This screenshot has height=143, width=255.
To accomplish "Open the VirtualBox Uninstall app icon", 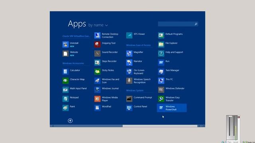I will (x=65, y=44).
